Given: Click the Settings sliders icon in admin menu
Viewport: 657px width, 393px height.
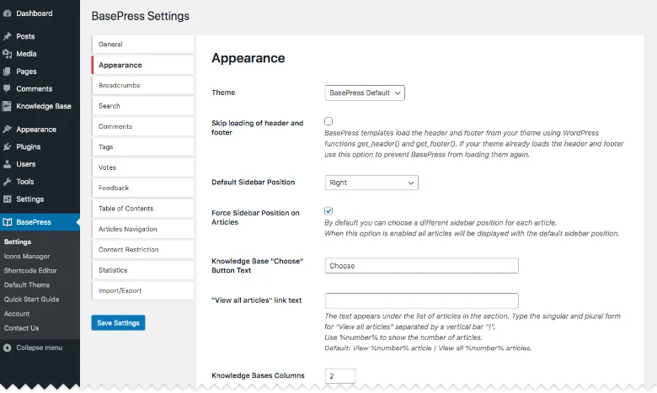Looking at the screenshot, I should click(x=7, y=199).
